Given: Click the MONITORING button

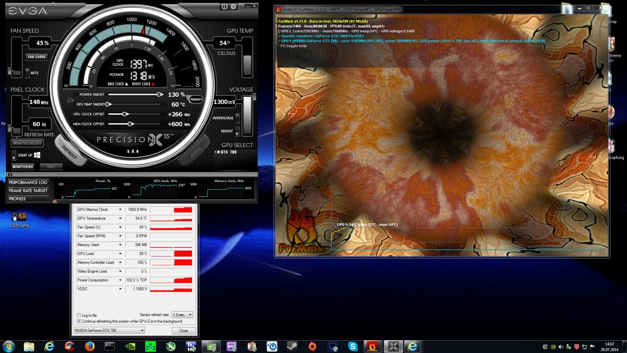Looking at the screenshot, I should pyautogui.click(x=23, y=167).
